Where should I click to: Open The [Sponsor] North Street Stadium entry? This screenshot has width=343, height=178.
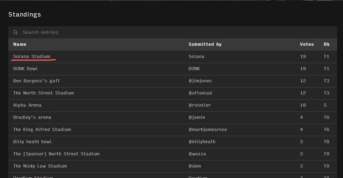[56, 154]
